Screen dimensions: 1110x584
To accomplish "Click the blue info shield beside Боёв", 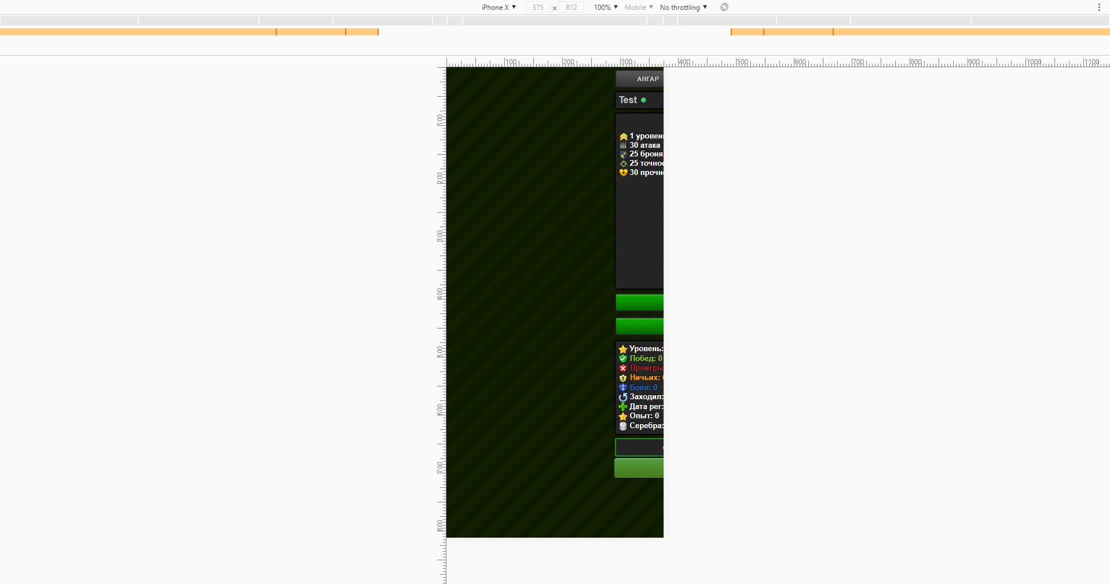I will click(623, 388).
